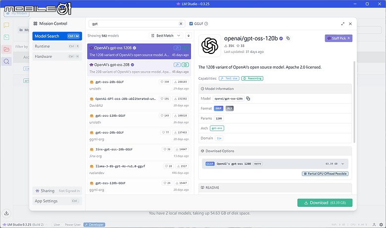Open the GGUF help question icon
This screenshot has height=228, width=386.
tap(206, 24)
